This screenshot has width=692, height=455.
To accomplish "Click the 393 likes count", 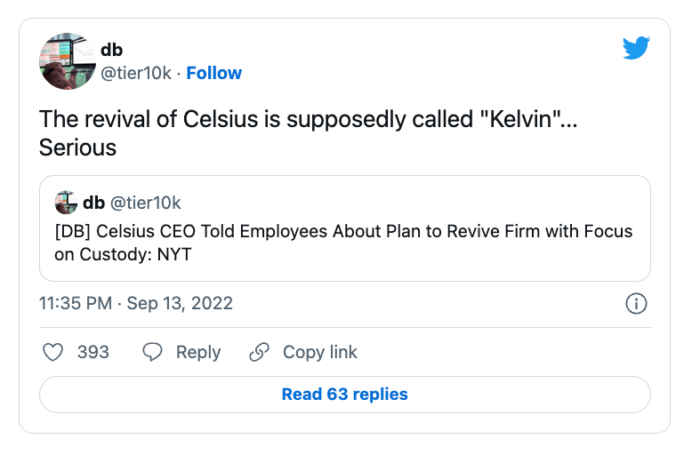I will (x=93, y=352).
